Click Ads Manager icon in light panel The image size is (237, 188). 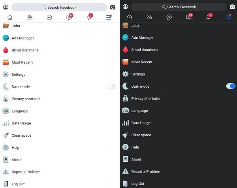click(x=6, y=38)
